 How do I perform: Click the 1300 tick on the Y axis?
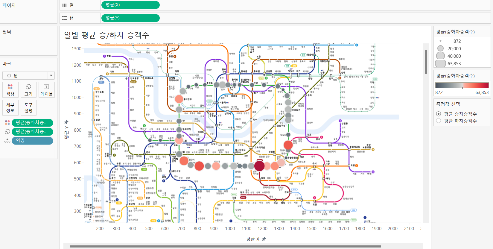tap(76, 49)
